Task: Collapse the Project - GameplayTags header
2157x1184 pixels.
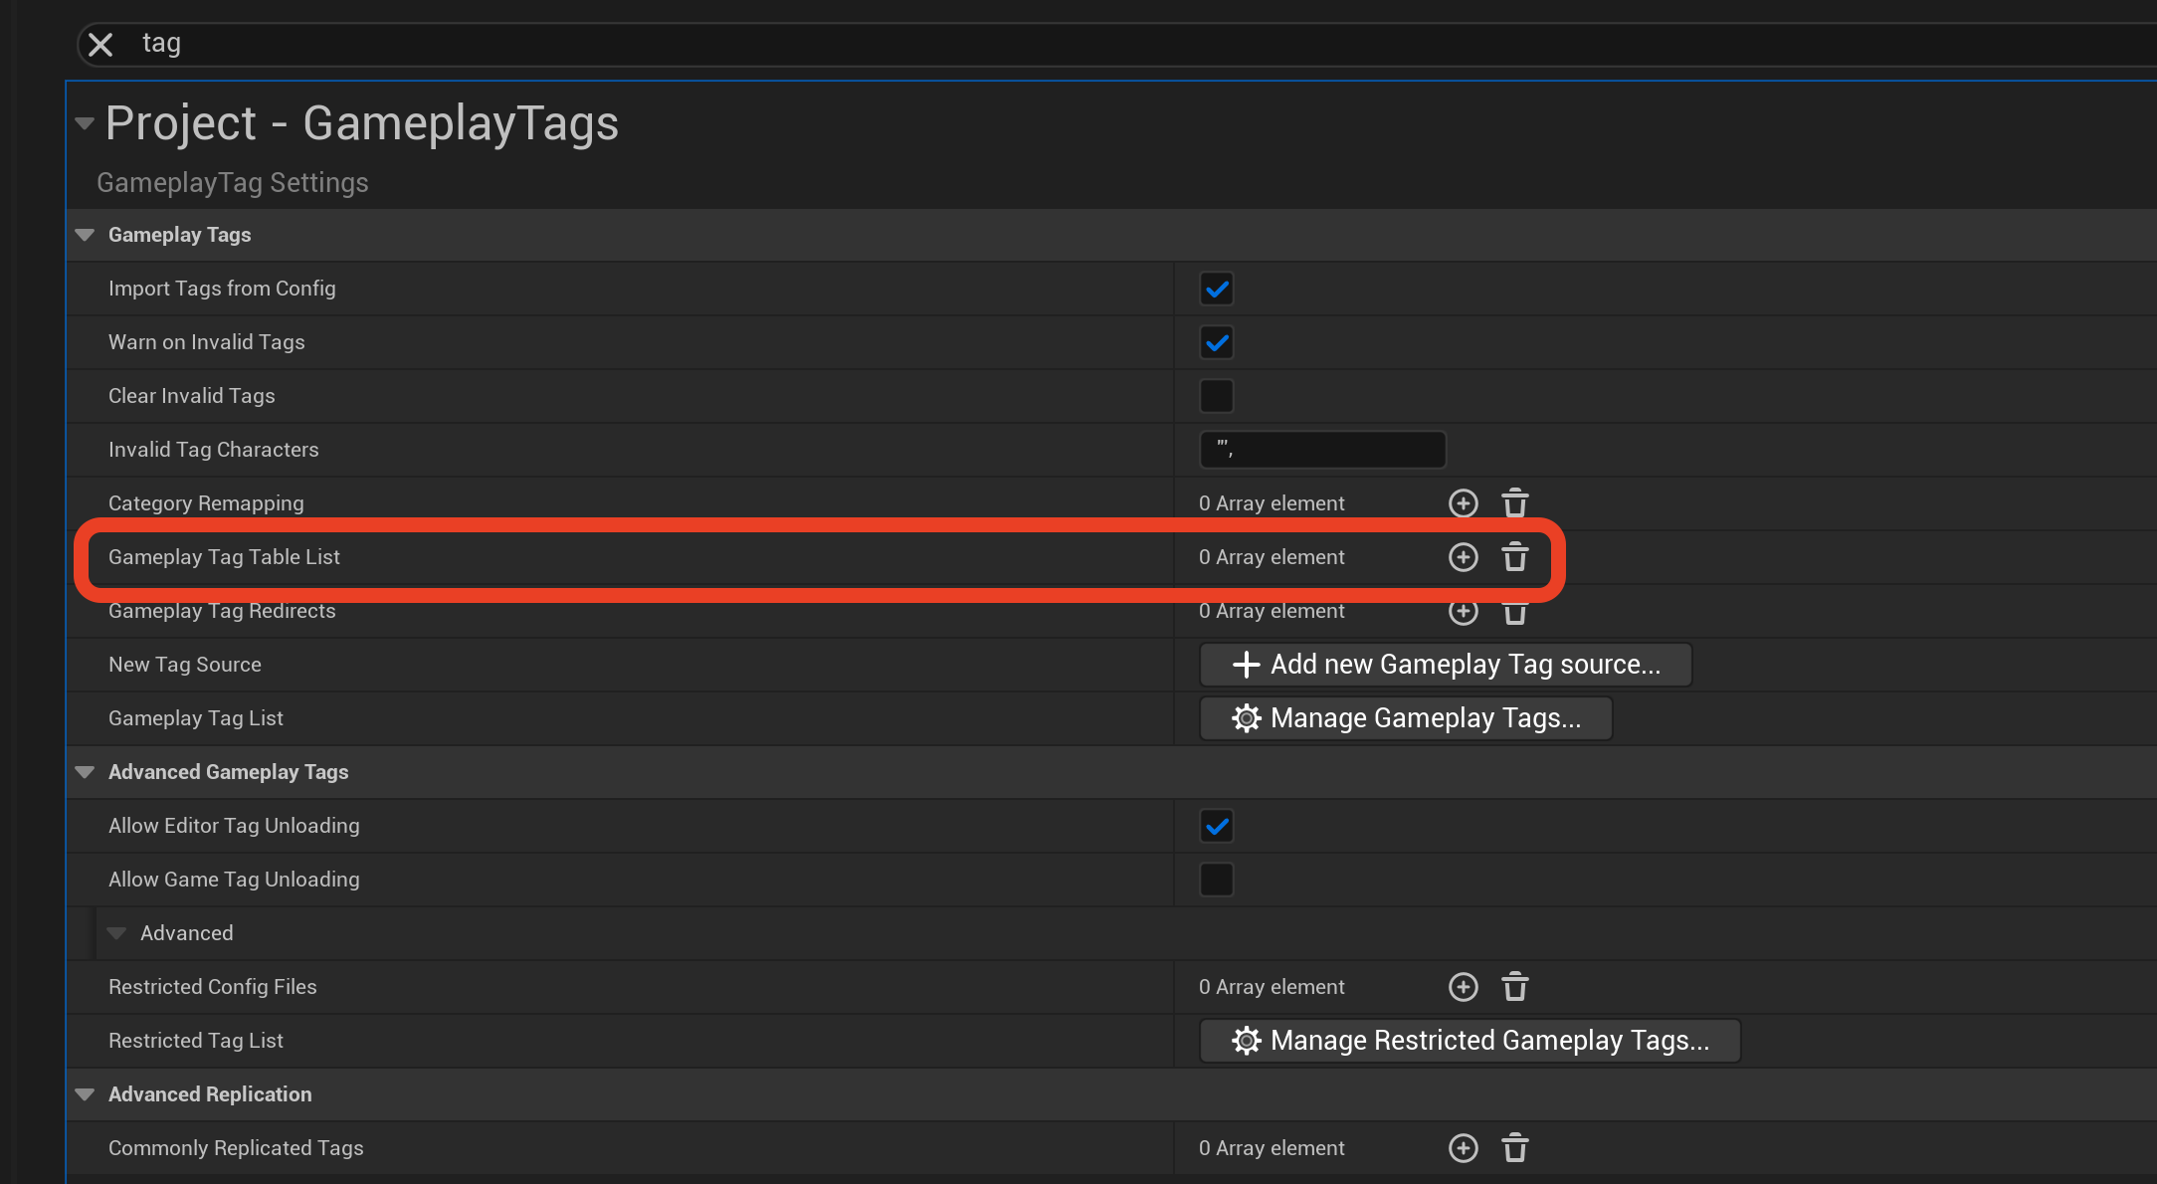Action: coord(85,123)
